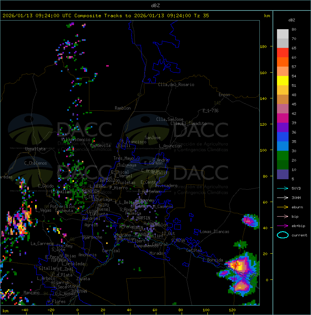Pick the light blue swatch between 35 and 30 dBZ
Image resolution: width=311 pixels, height=315 pixels.
[283, 146]
